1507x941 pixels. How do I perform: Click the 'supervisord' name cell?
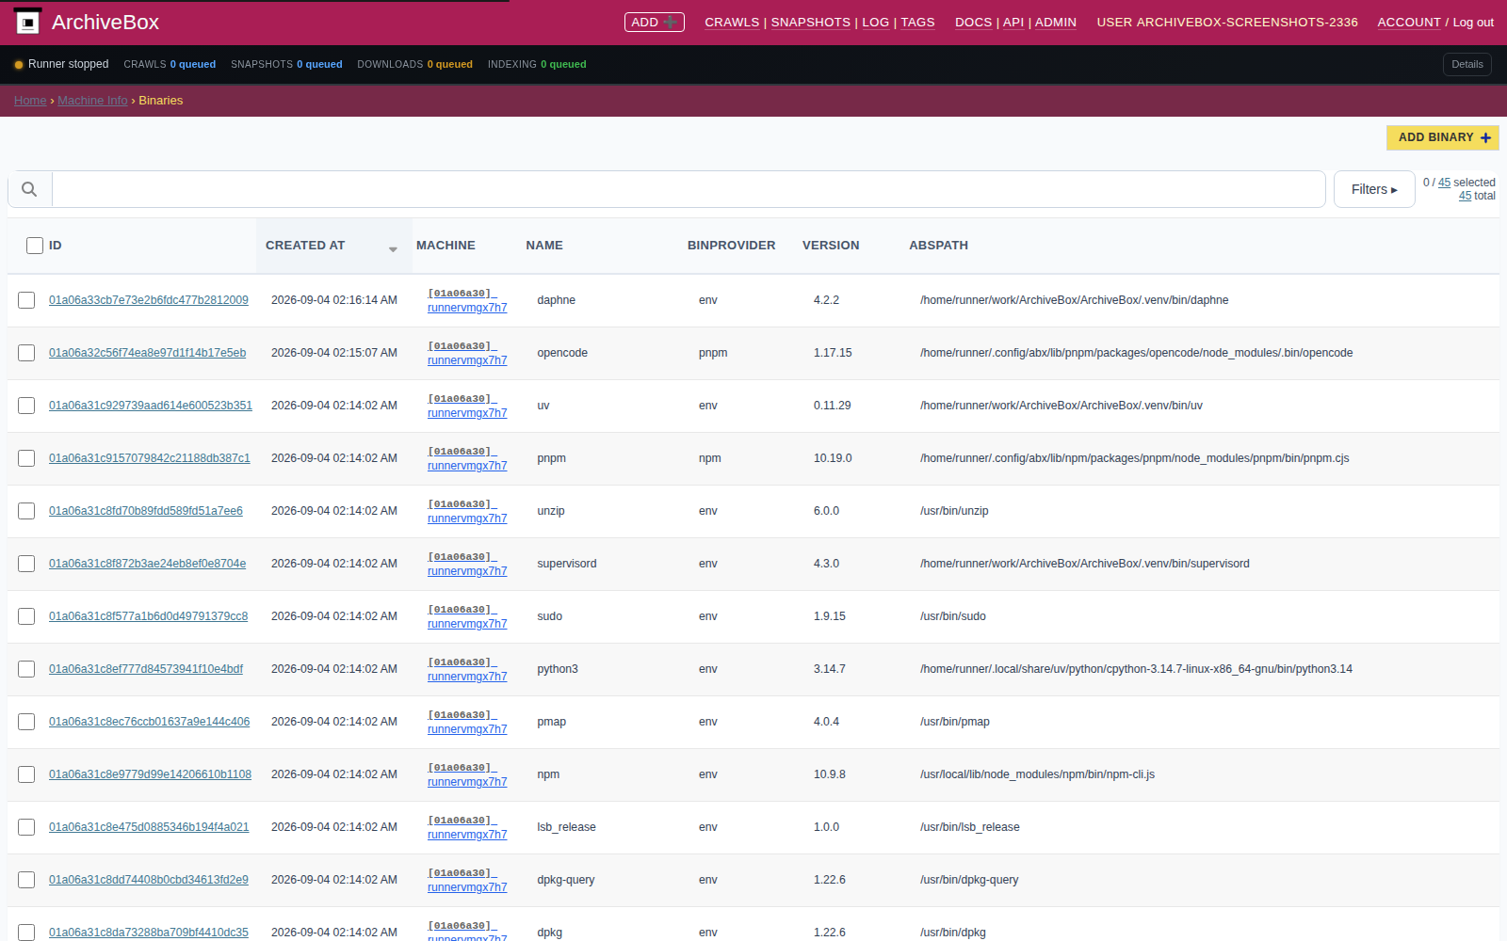coord(566,564)
